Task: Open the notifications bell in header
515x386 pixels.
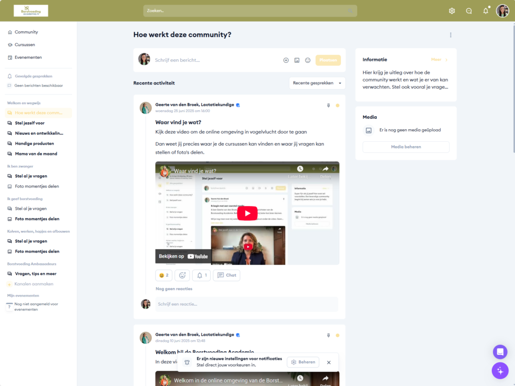Action: (x=485, y=11)
